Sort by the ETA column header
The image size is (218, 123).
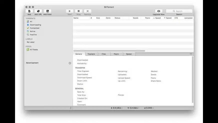[176, 18]
